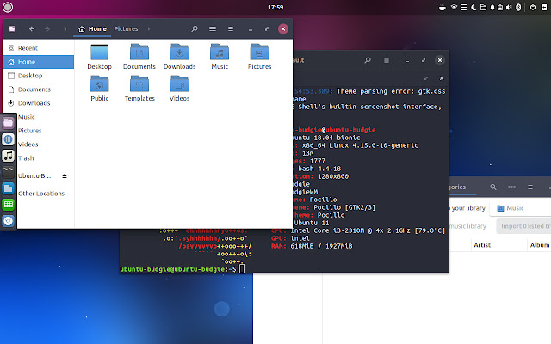Viewport: 551px width, 344px height.
Task: Select the Pictures path bar button
Action: click(x=126, y=28)
